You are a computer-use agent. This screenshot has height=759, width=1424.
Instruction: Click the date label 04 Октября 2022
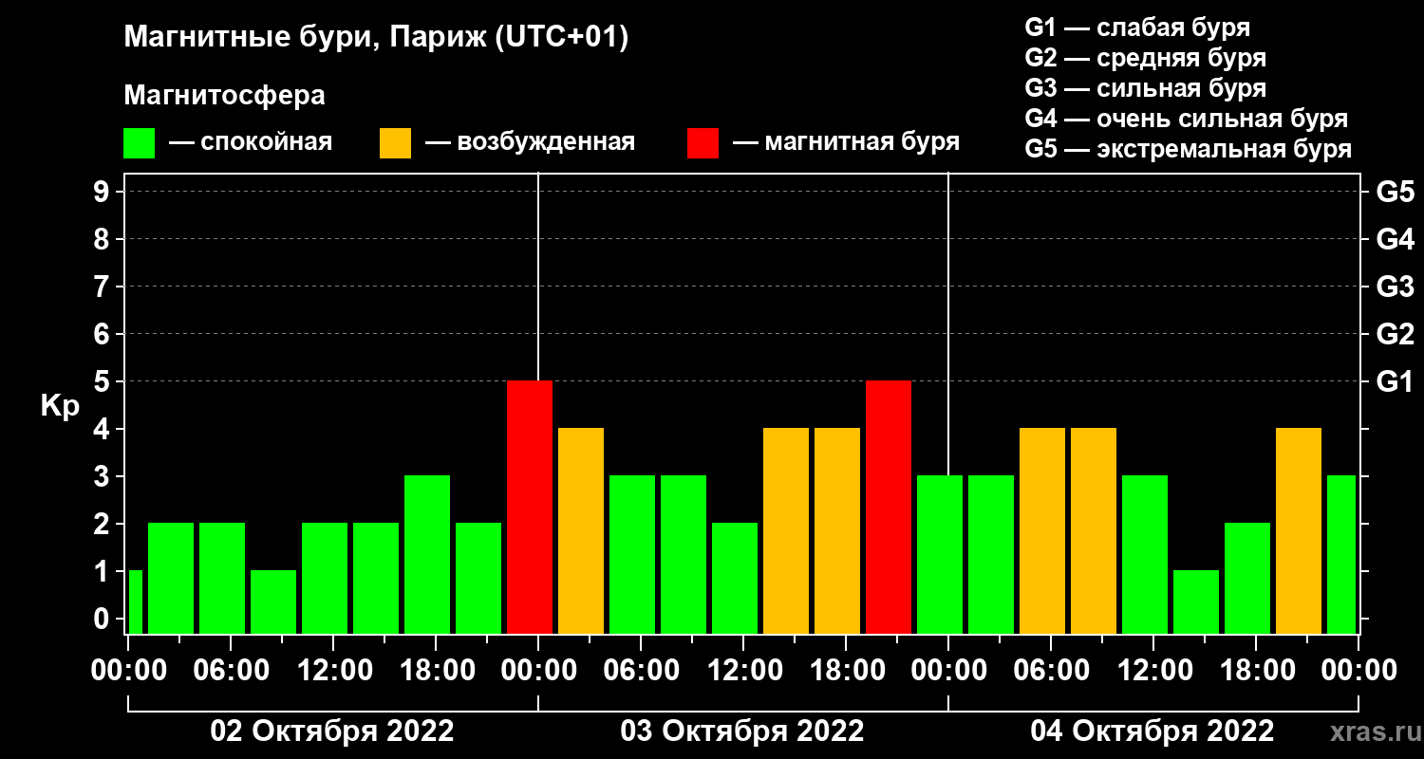point(1152,731)
